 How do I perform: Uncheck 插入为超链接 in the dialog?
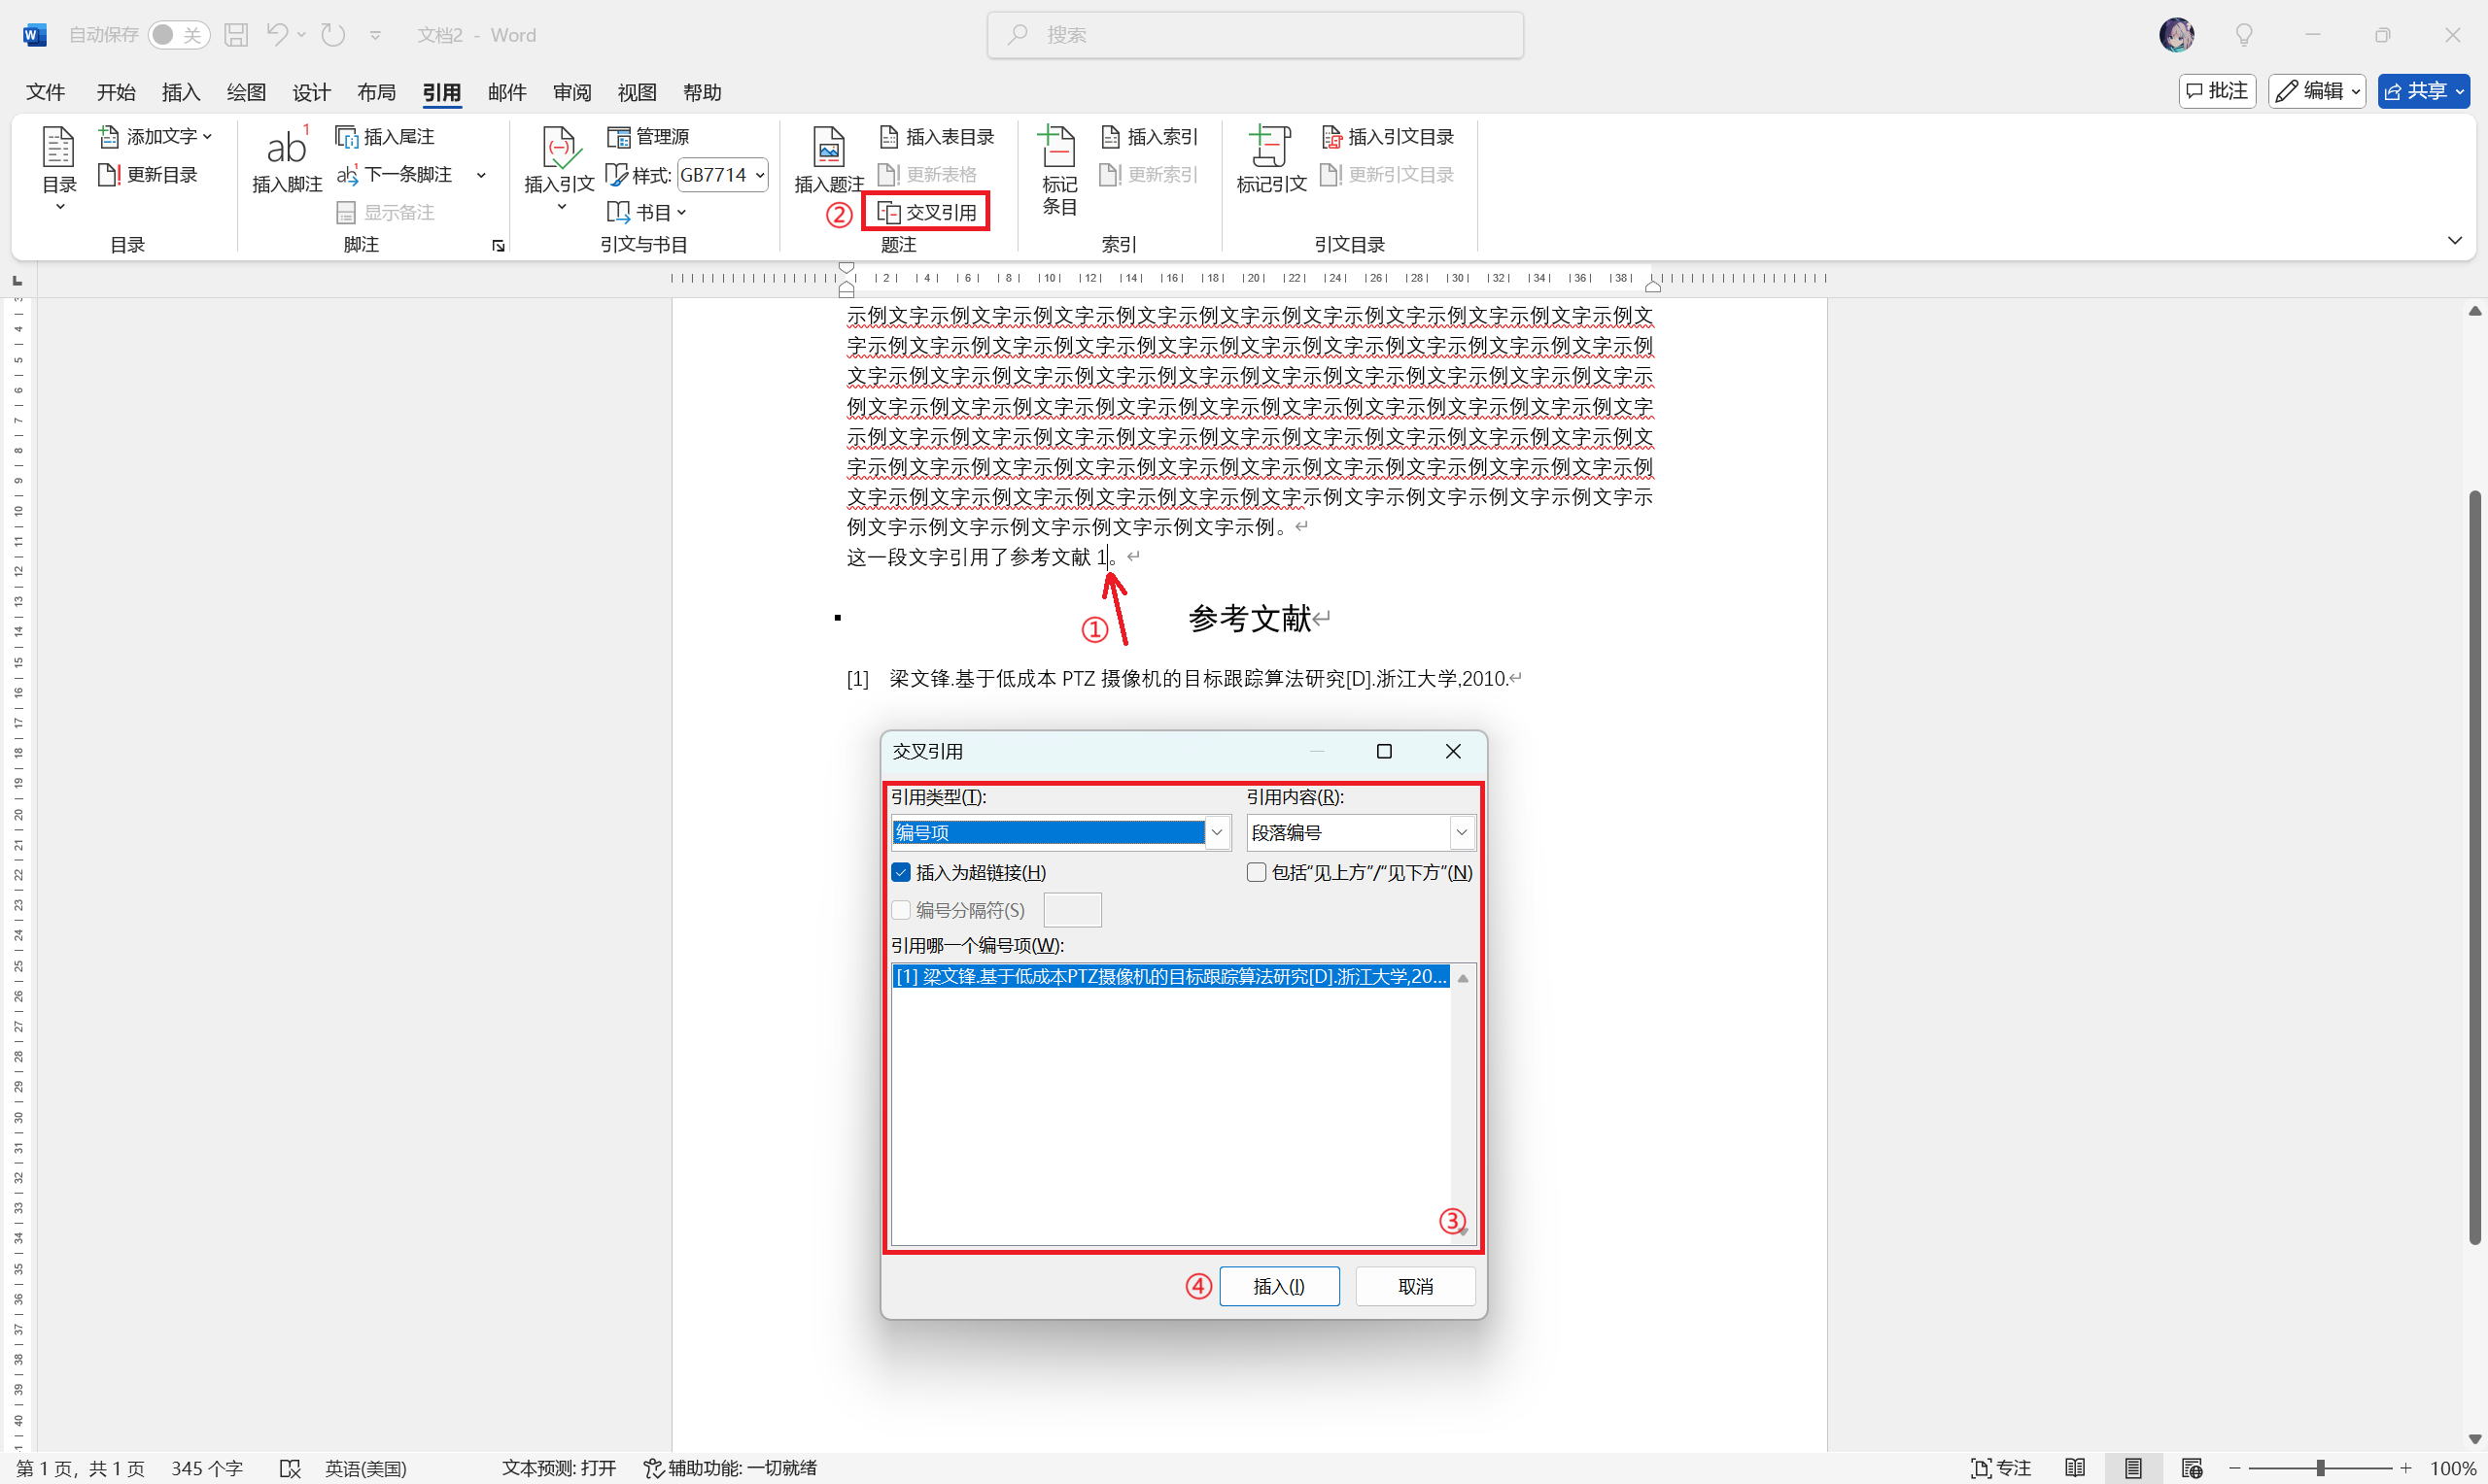901,871
